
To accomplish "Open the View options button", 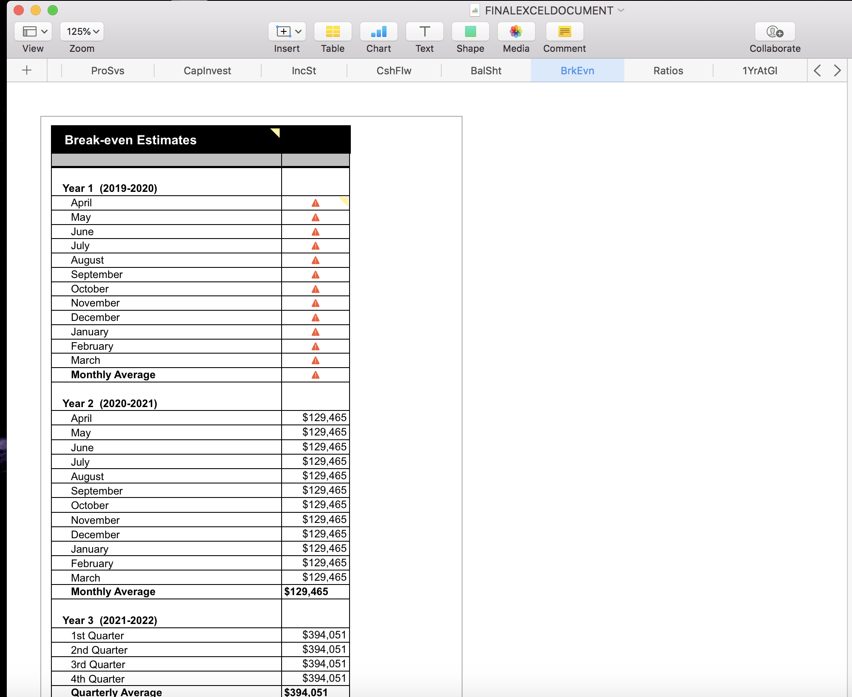I will coord(33,31).
